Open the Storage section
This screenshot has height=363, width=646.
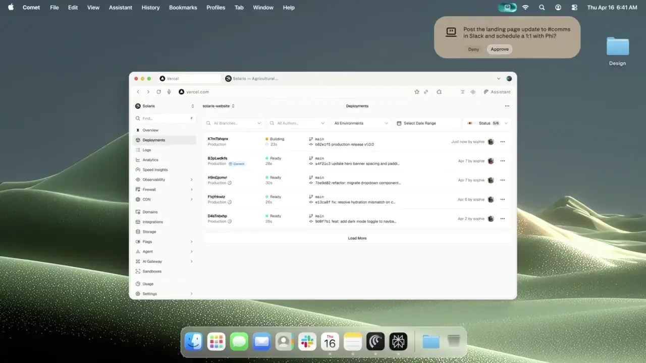[x=165, y=232]
